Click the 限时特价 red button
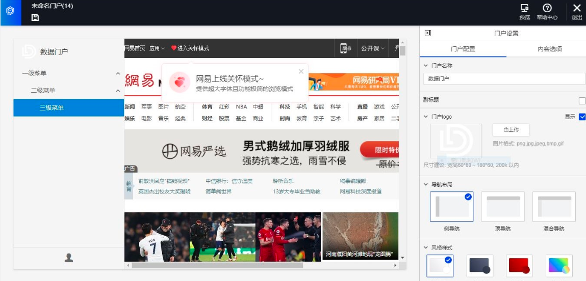586x281 pixels. point(380,149)
